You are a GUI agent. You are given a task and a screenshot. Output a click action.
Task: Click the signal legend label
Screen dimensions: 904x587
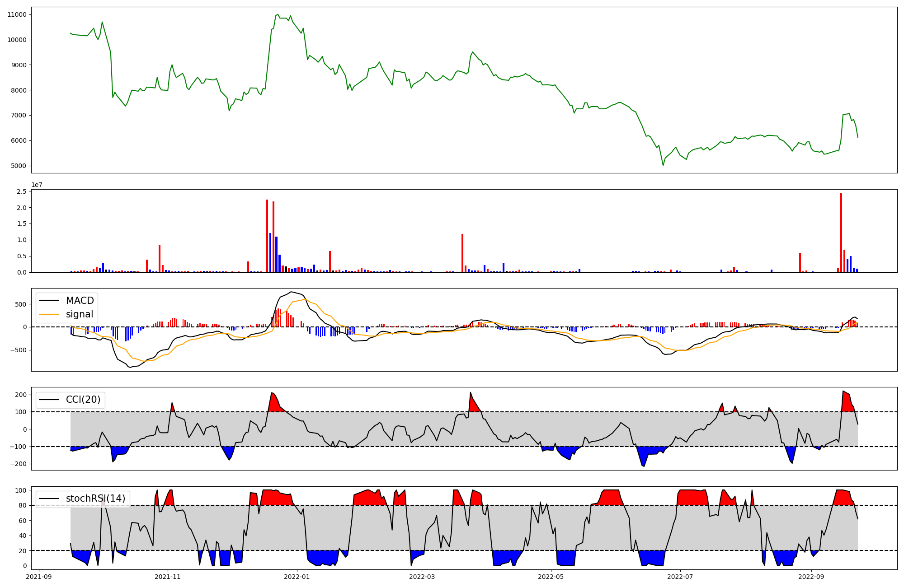80,314
